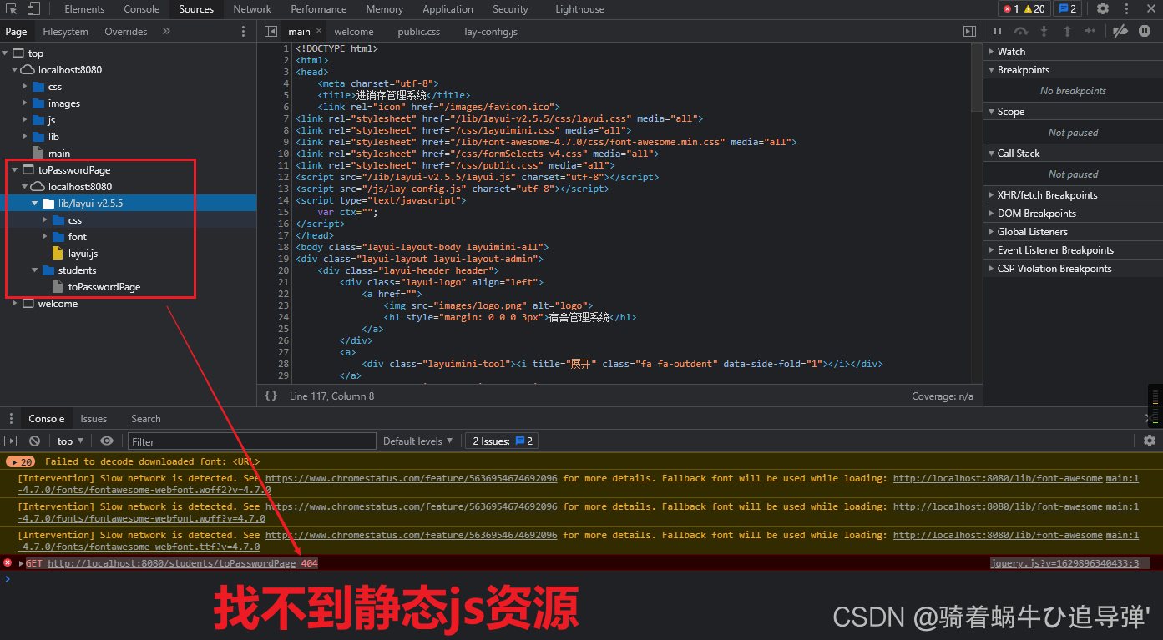
Task: Toggle the device toolbar icon
Action: [x=33, y=9]
